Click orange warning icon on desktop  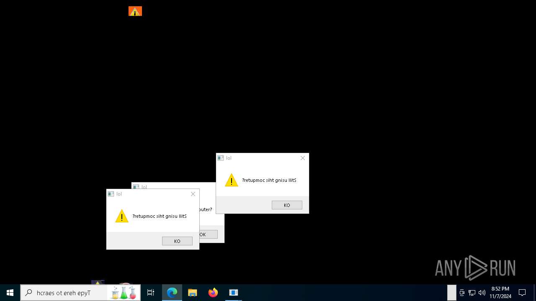(x=135, y=11)
